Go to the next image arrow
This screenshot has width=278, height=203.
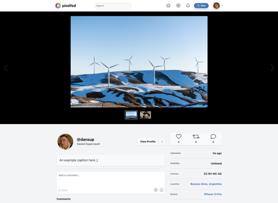(272, 68)
